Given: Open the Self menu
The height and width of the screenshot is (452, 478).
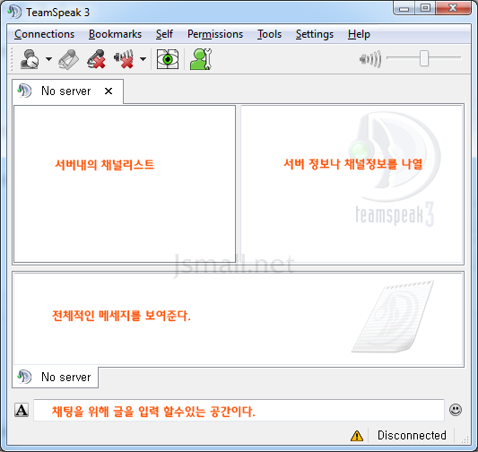Looking at the screenshot, I should coord(164,34).
